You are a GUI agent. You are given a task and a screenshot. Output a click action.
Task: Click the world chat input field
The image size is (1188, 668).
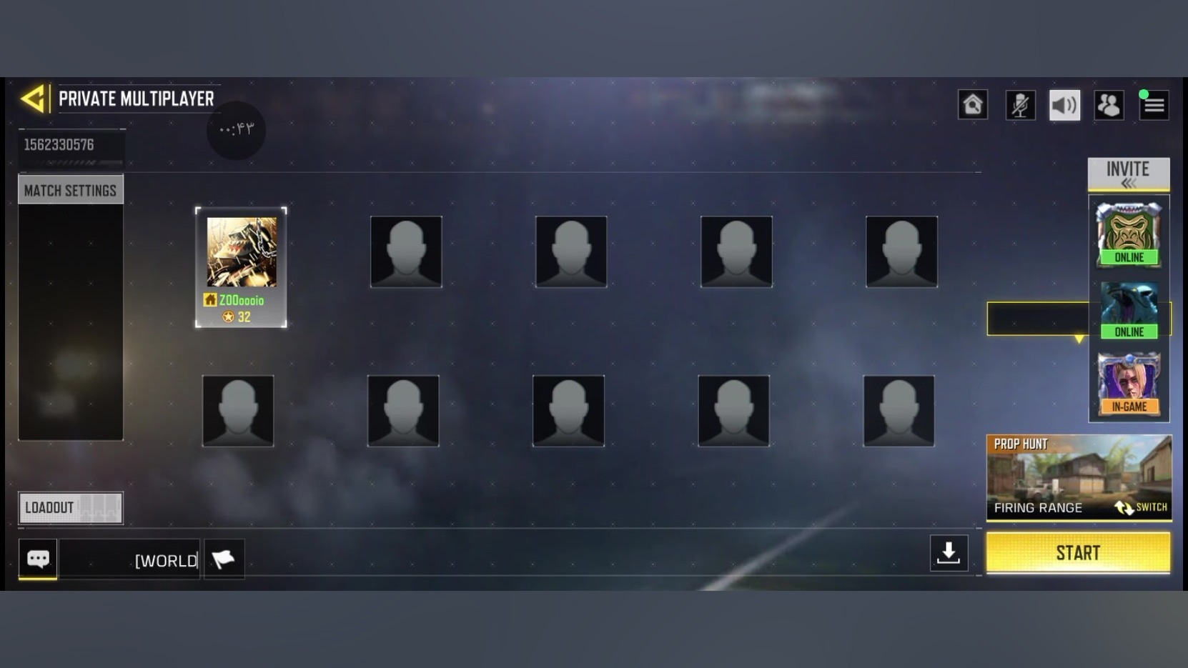pyautogui.click(x=129, y=559)
